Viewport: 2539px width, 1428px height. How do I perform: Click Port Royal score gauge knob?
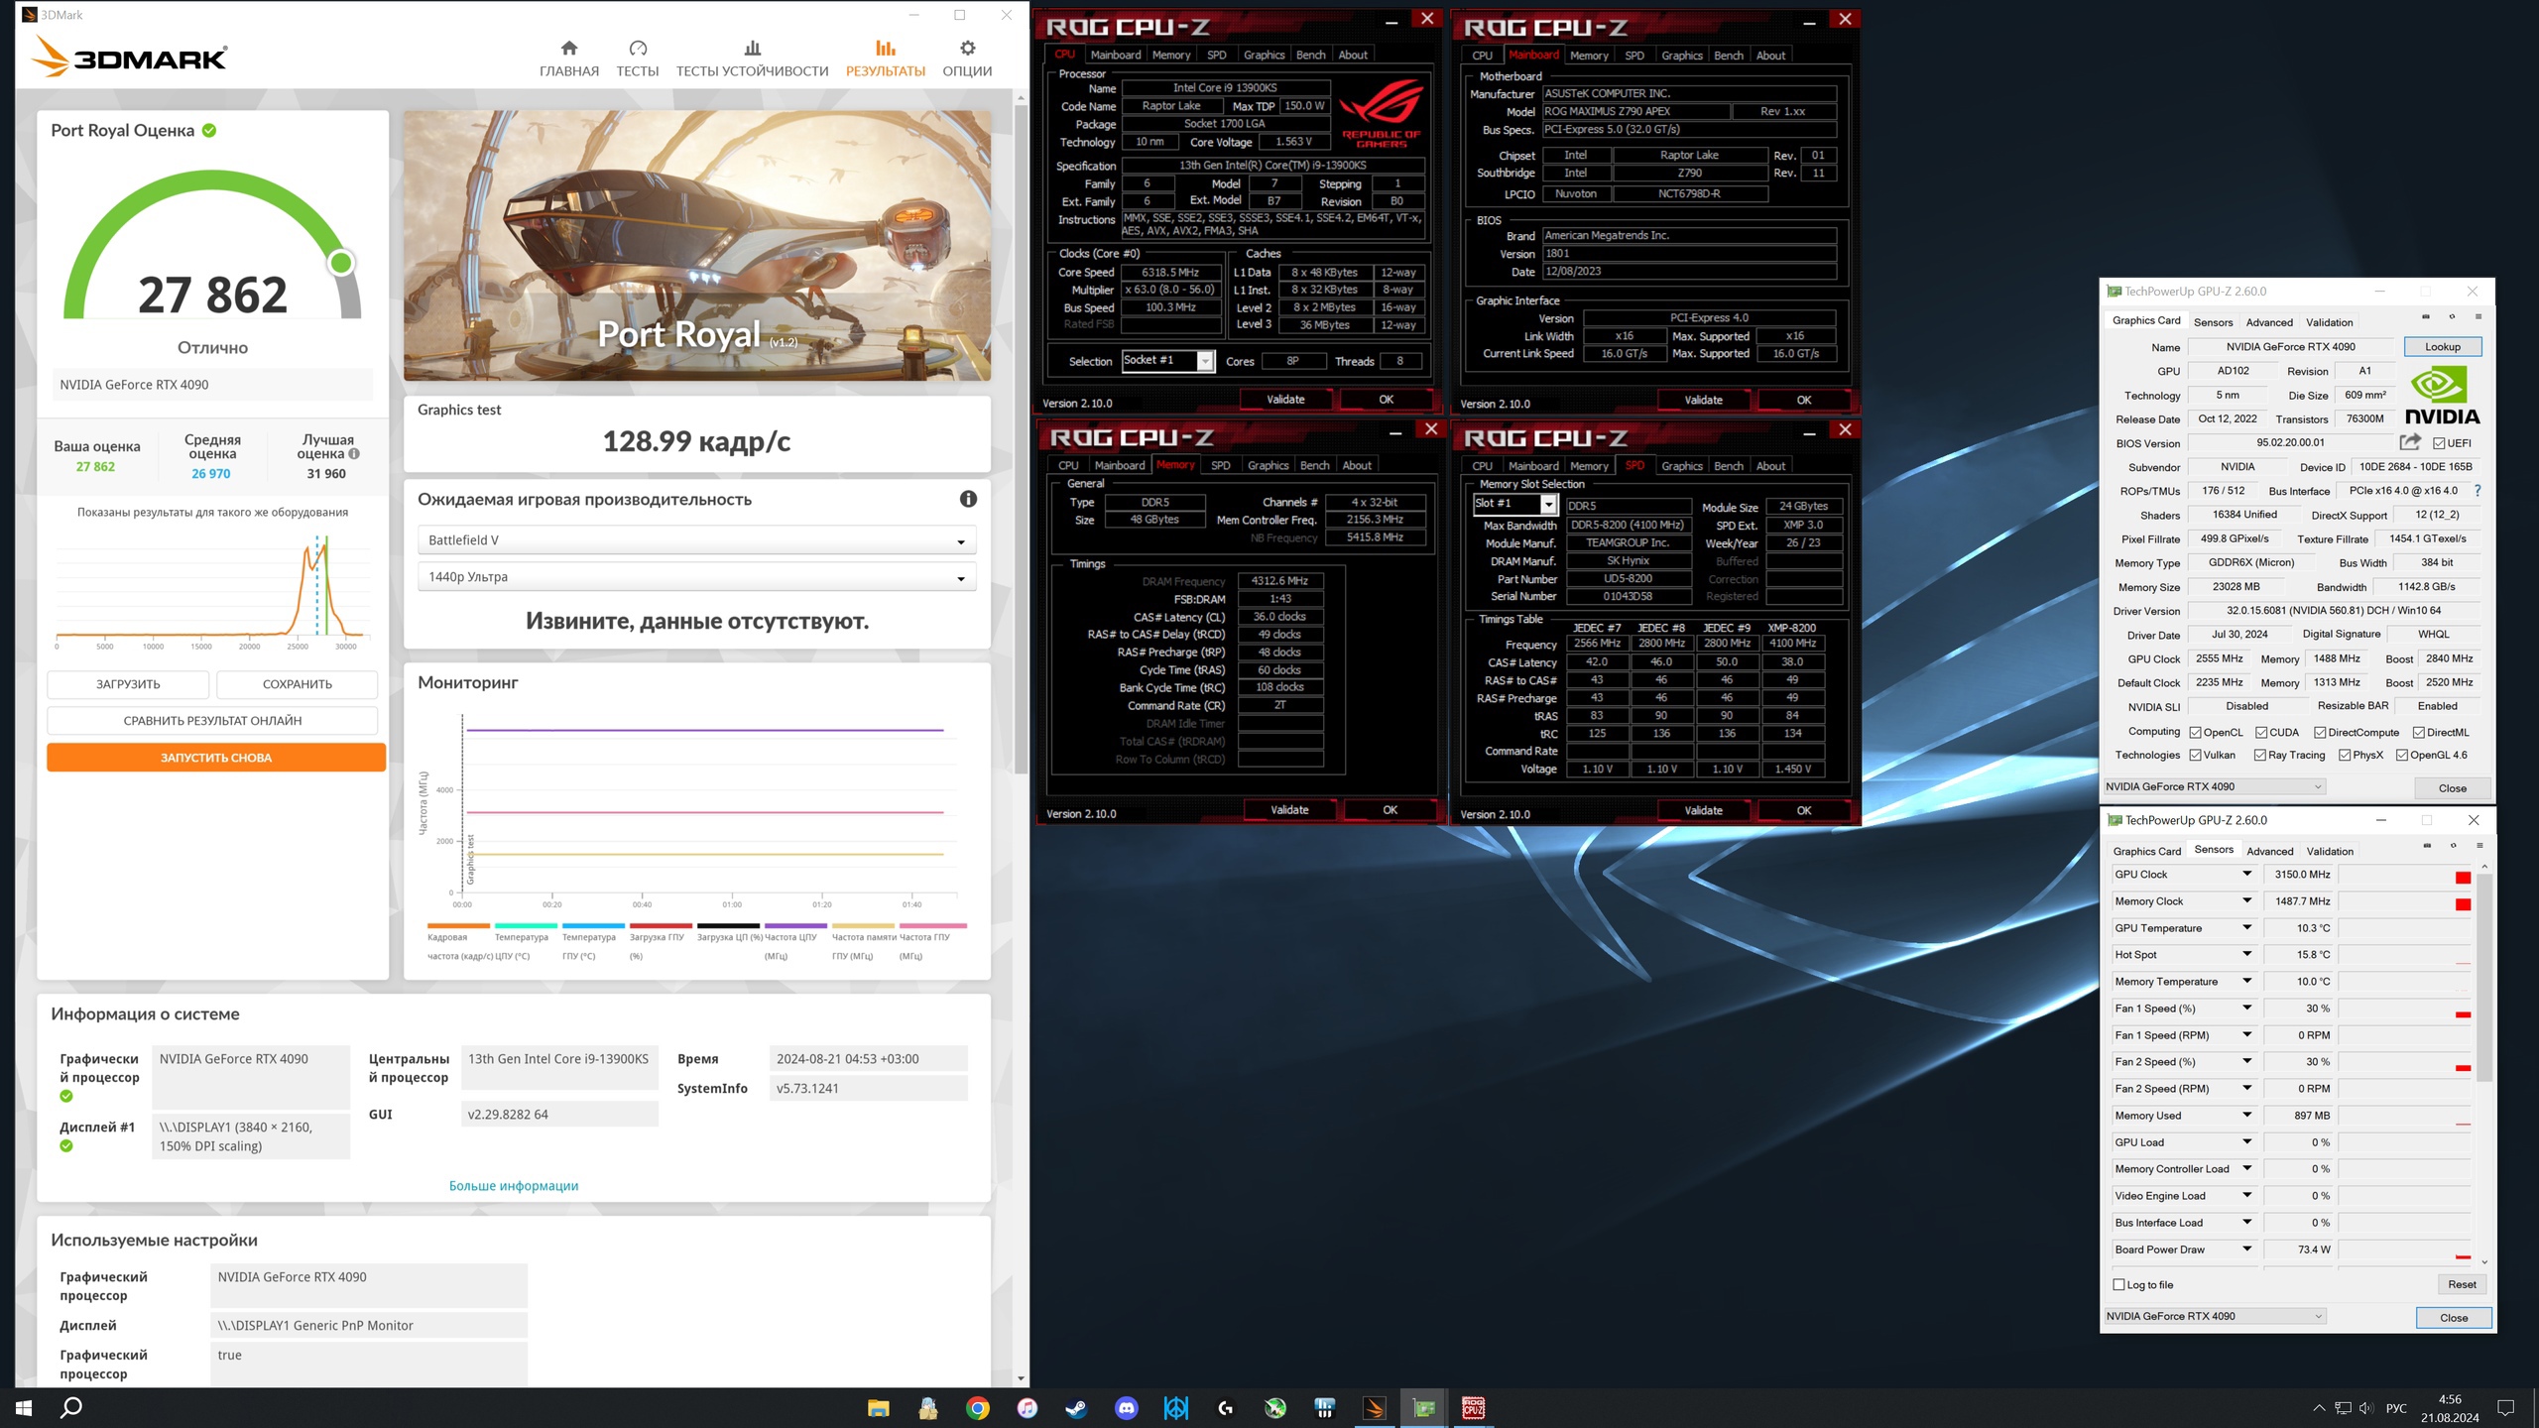[x=341, y=263]
